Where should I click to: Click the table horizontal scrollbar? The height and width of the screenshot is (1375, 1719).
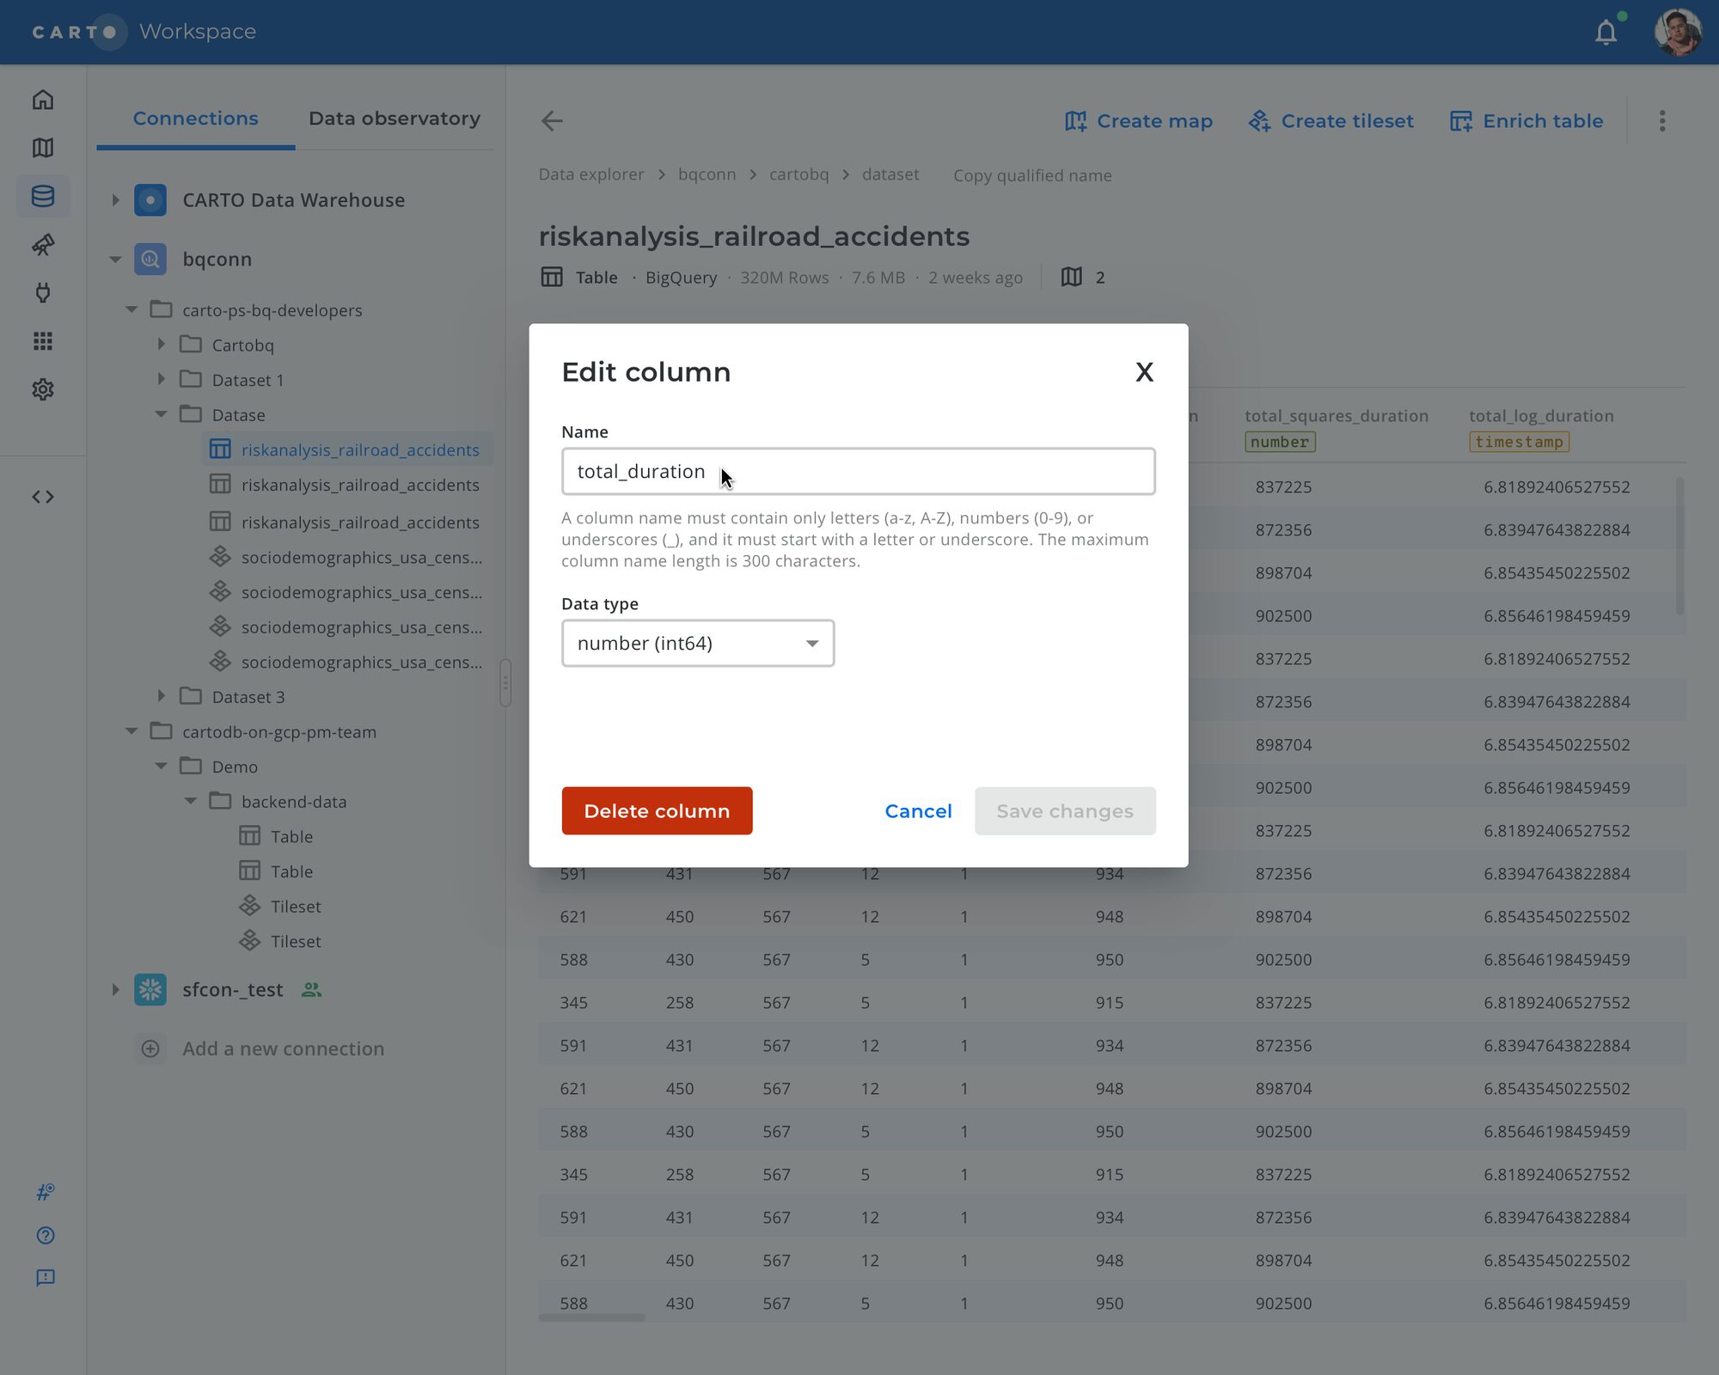coord(591,1317)
